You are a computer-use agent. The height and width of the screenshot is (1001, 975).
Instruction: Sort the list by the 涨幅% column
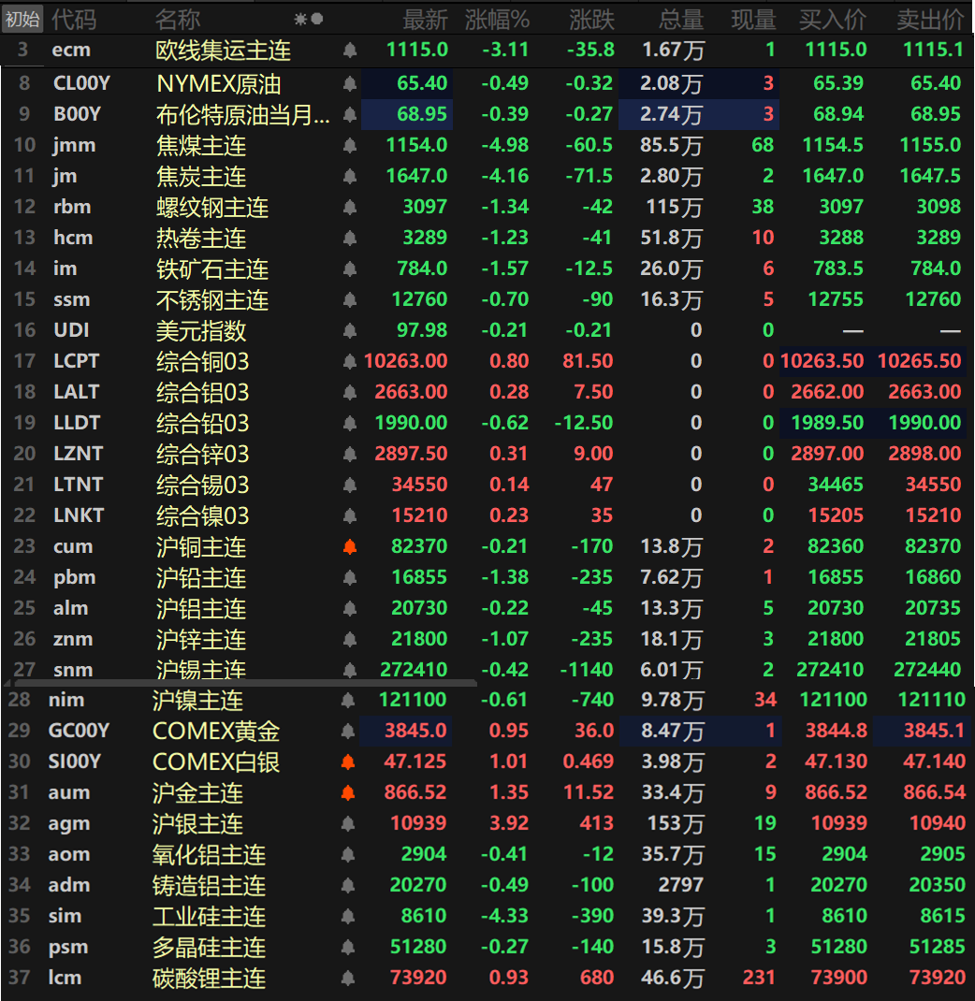[x=498, y=17]
